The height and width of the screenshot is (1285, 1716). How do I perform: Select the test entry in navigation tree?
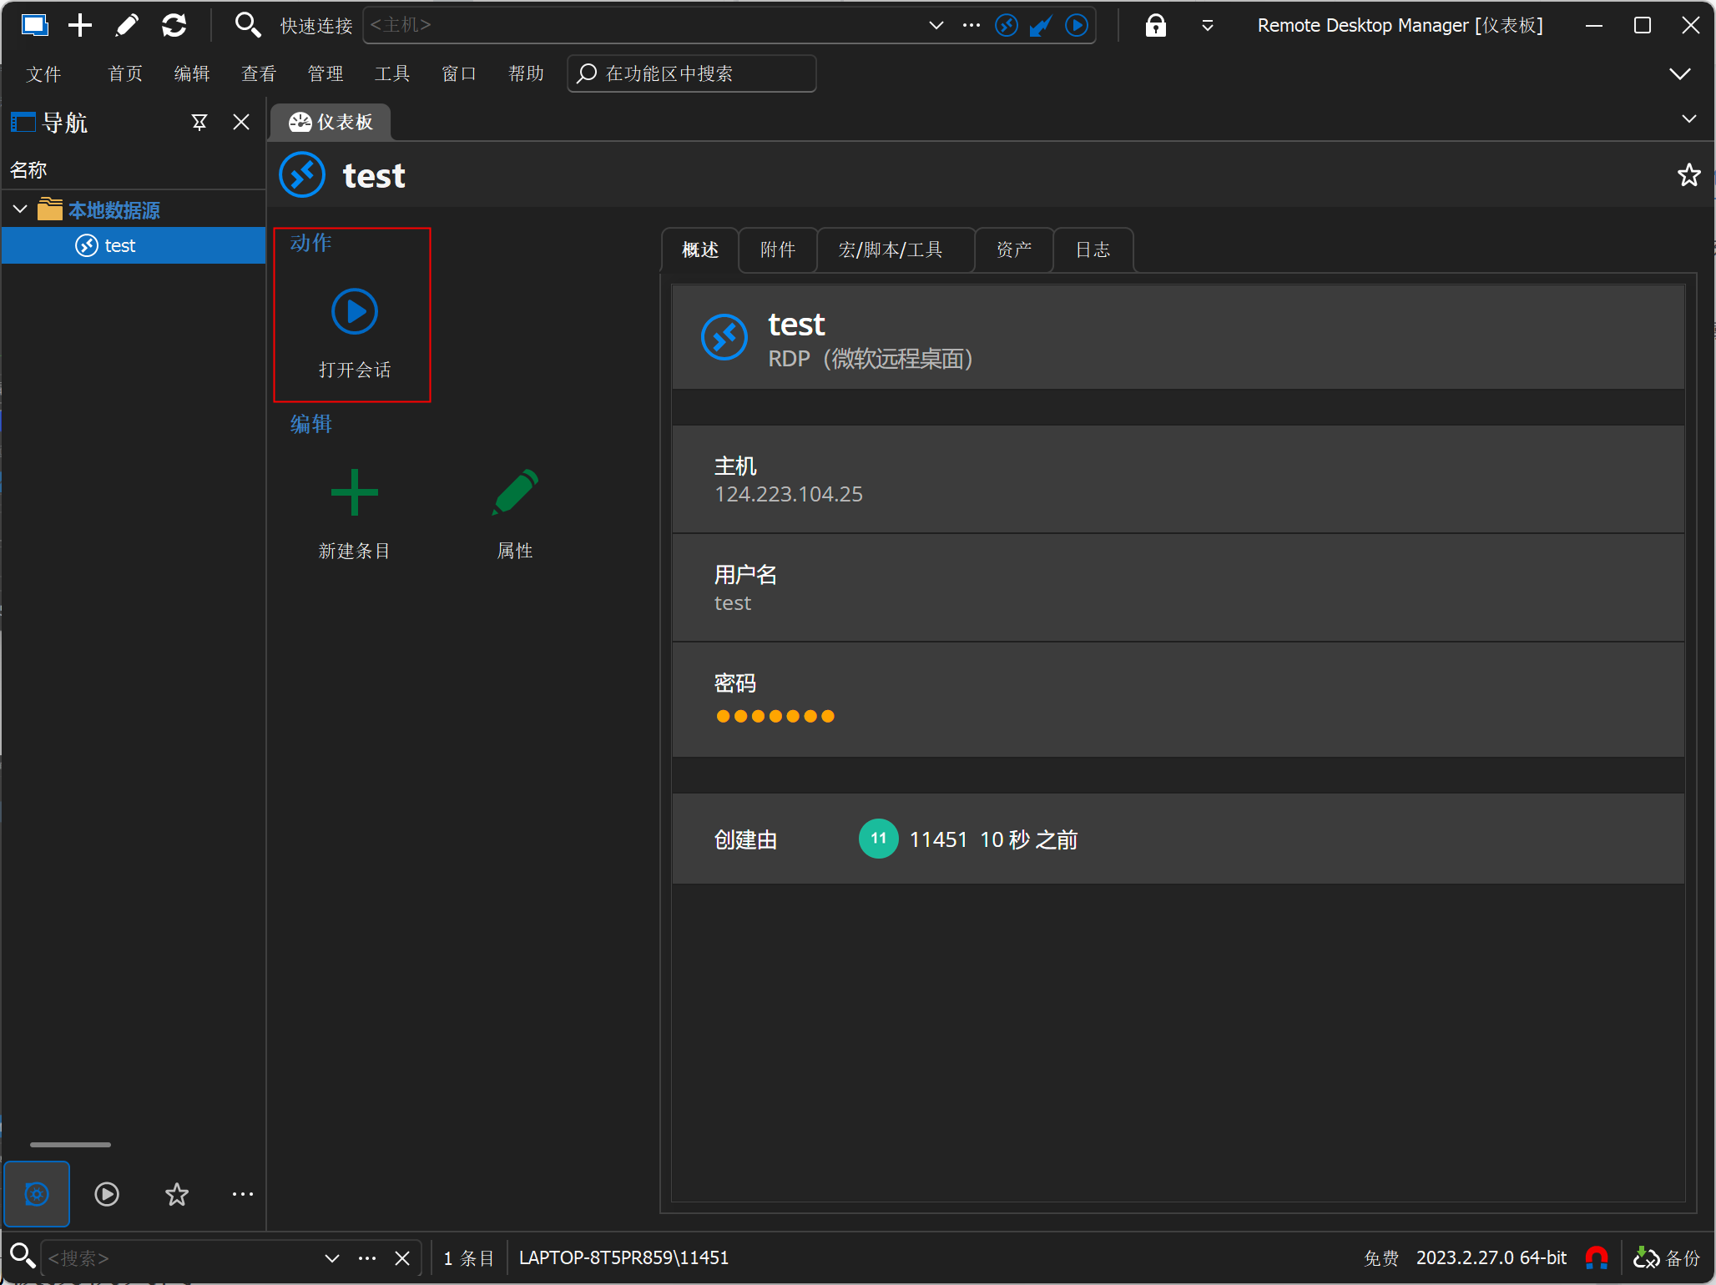coord(119,245)
